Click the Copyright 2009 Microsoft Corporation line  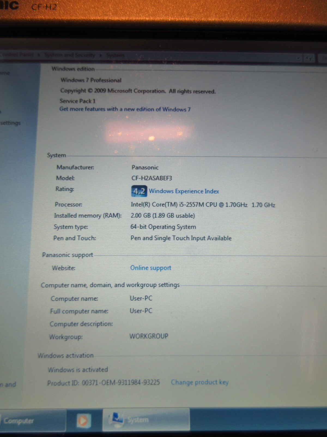pyautogui.click(x=138, y=91)
